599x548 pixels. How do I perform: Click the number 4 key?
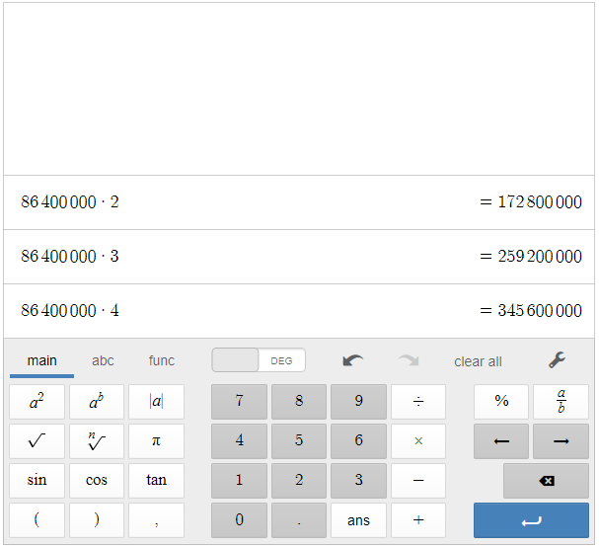click(239, 441)
